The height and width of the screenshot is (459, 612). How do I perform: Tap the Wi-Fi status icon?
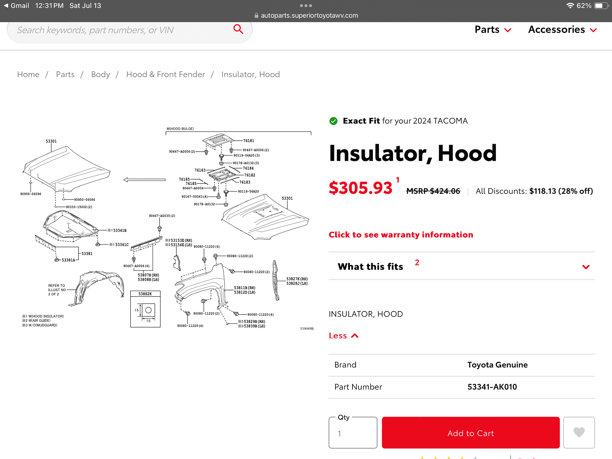pos(570,6)
